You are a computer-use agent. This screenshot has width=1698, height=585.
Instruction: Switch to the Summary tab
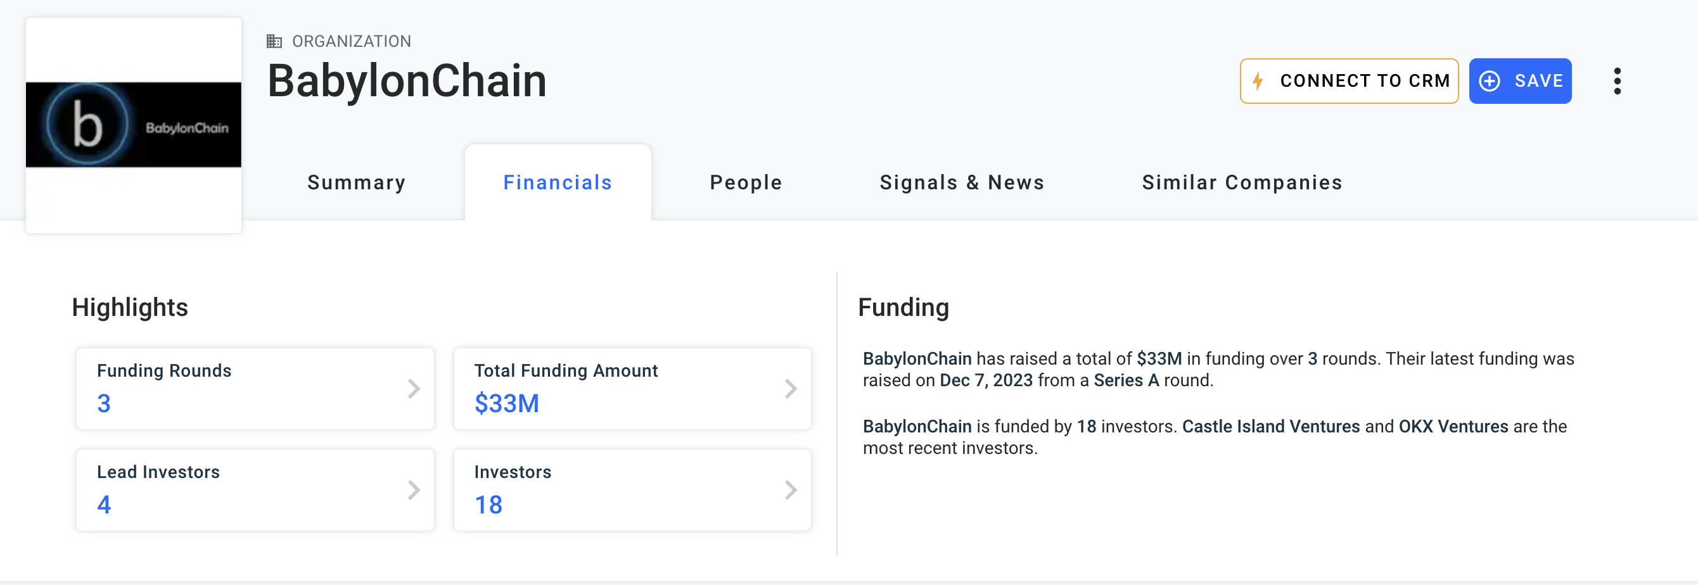coord(356,182)
